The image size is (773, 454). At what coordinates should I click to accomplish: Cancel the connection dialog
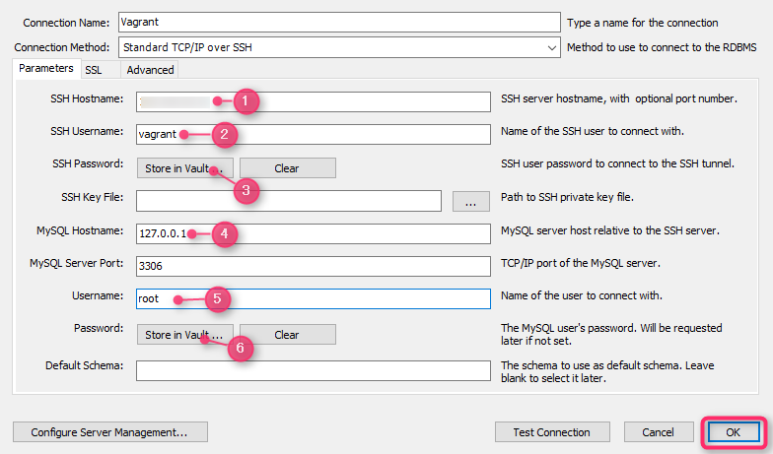point(658,431)
